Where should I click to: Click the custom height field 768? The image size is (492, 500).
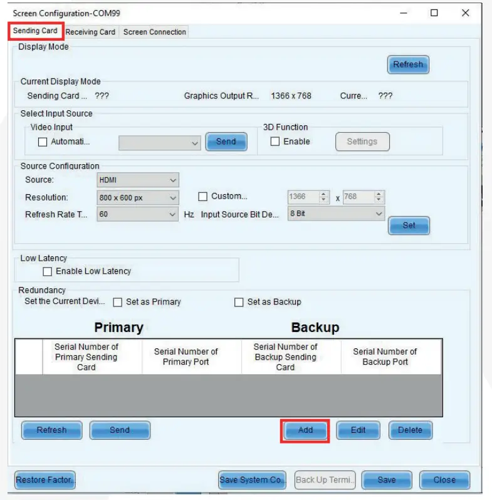tap(359, 197)
